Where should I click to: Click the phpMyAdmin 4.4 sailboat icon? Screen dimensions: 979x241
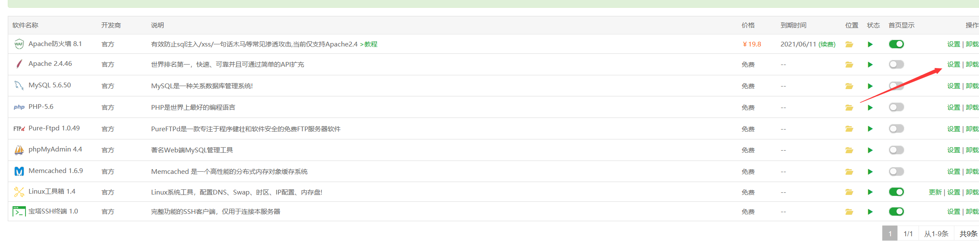[19, 150]
